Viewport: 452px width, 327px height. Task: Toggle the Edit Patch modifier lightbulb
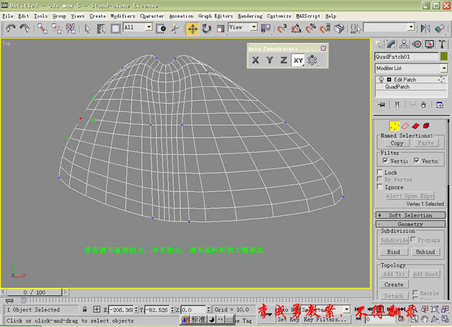pos(381,79)
